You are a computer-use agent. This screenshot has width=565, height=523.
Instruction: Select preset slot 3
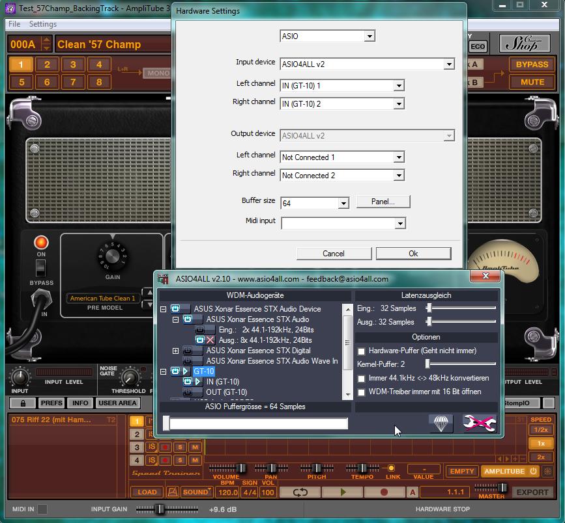tap(73, 64)
